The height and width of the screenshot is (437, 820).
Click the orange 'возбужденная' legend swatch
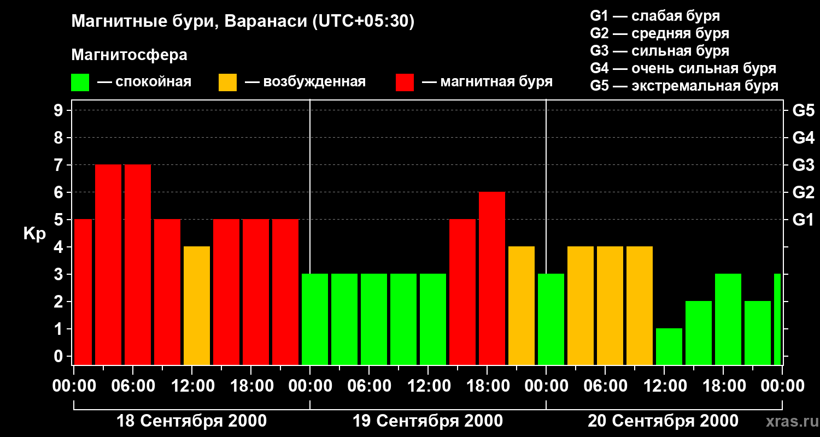pos(227,82)
